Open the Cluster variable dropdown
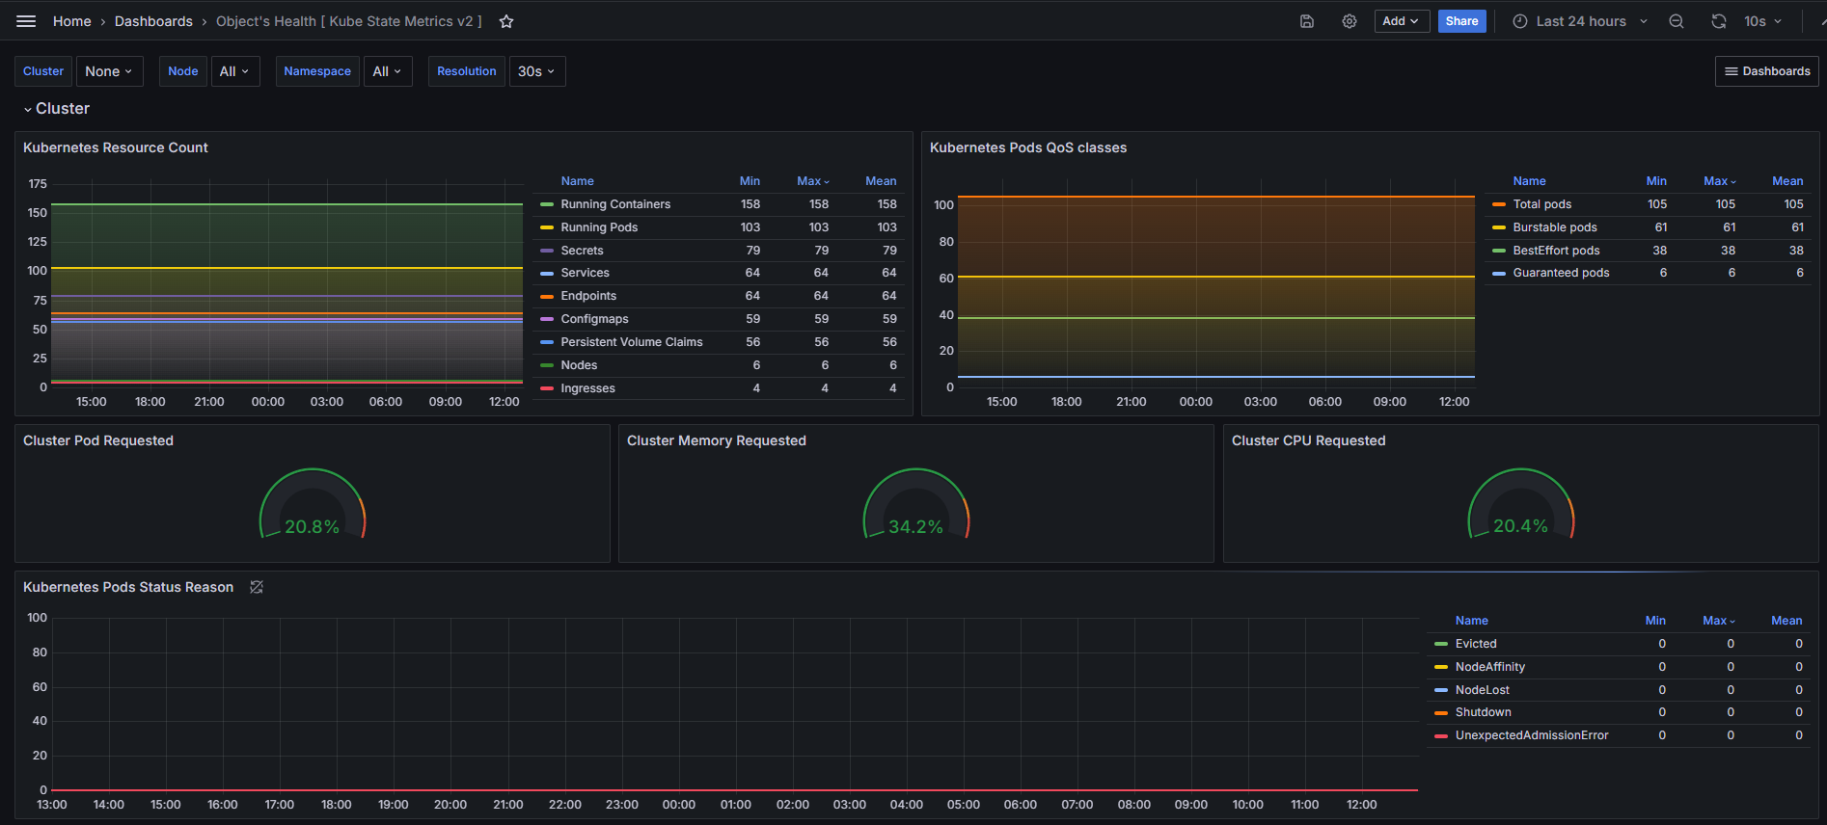 110,71
